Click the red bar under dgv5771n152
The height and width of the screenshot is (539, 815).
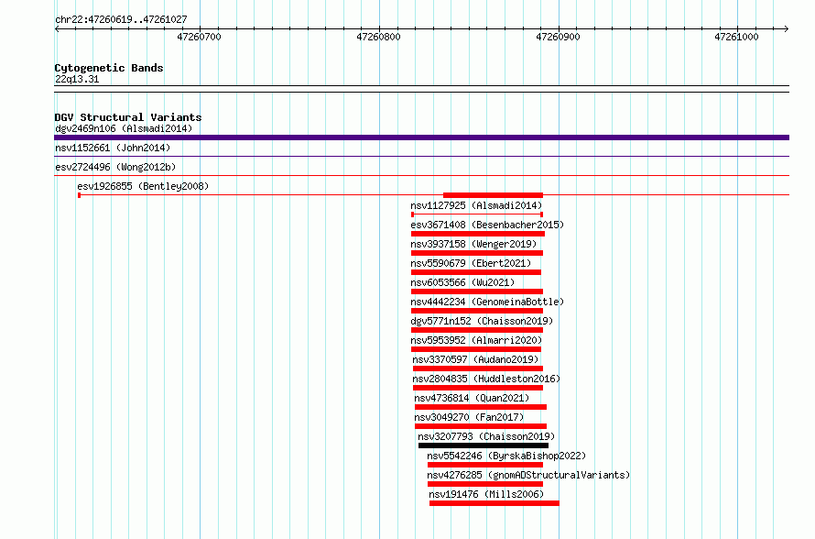477,330
